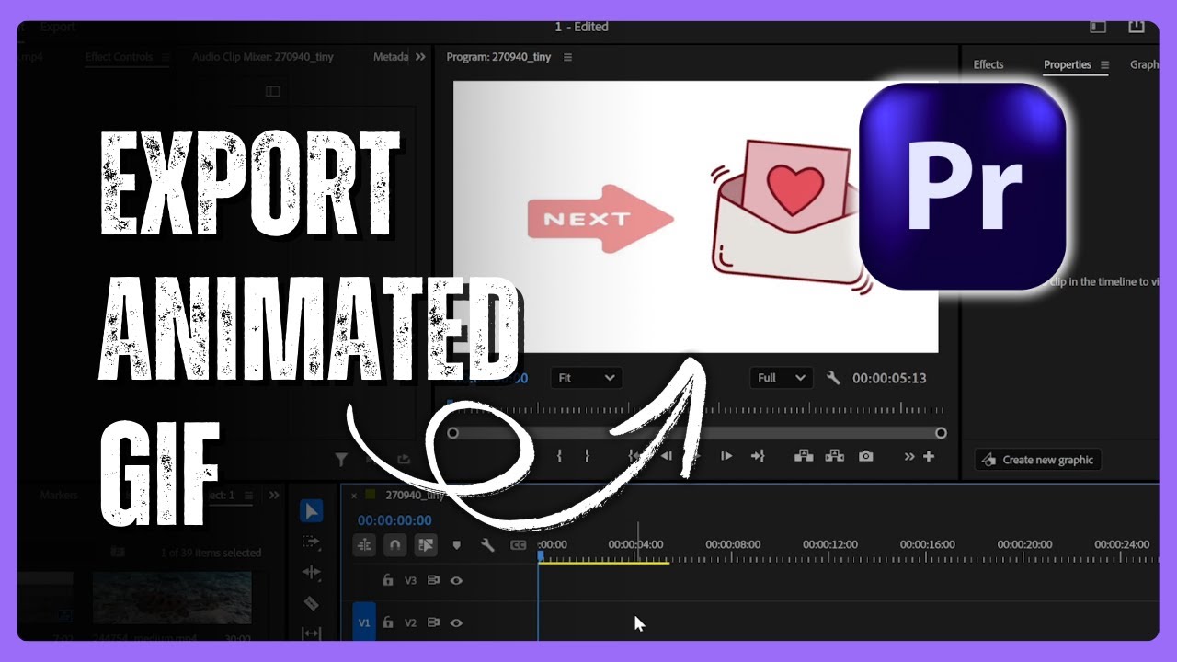Click the V1 source patching button
This screenshot has height=662, width=1177.
click(364, 622)
